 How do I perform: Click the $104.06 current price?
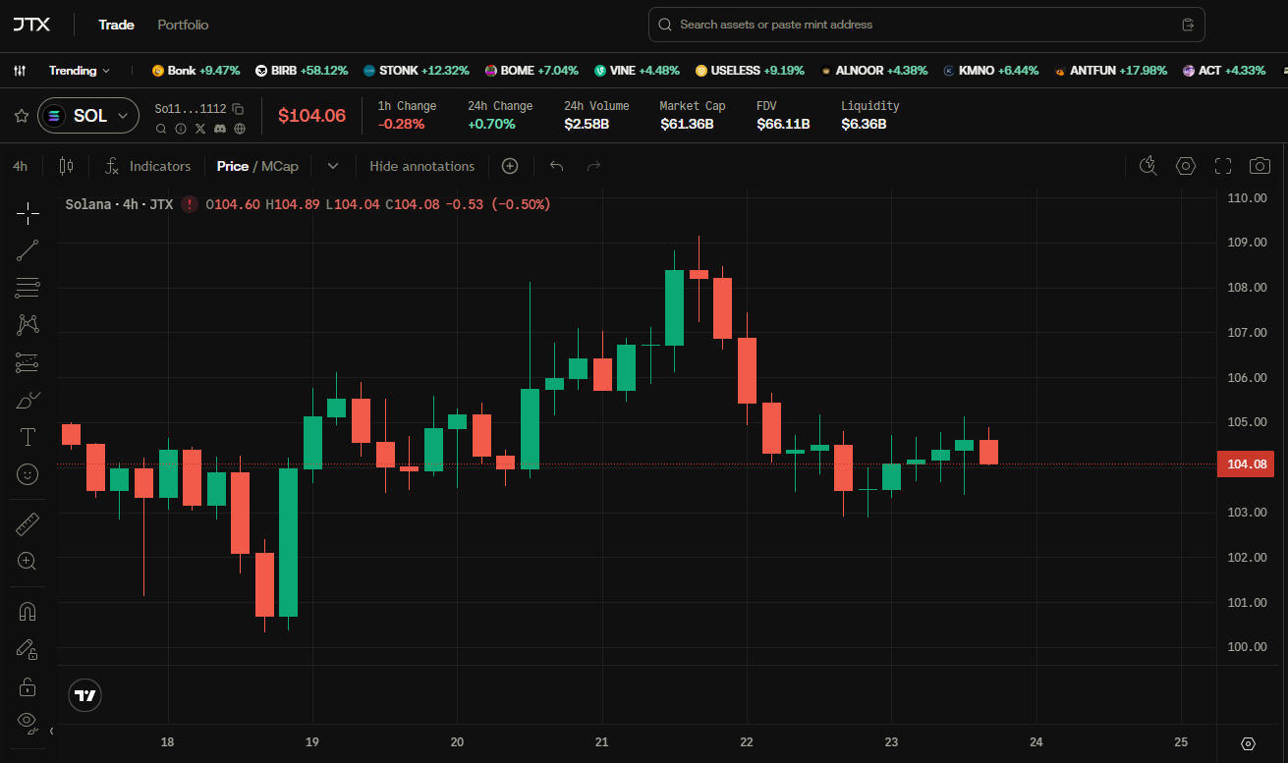311,116
